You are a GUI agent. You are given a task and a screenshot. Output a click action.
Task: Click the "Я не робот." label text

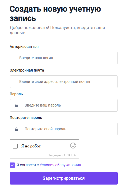coord(31,146)
